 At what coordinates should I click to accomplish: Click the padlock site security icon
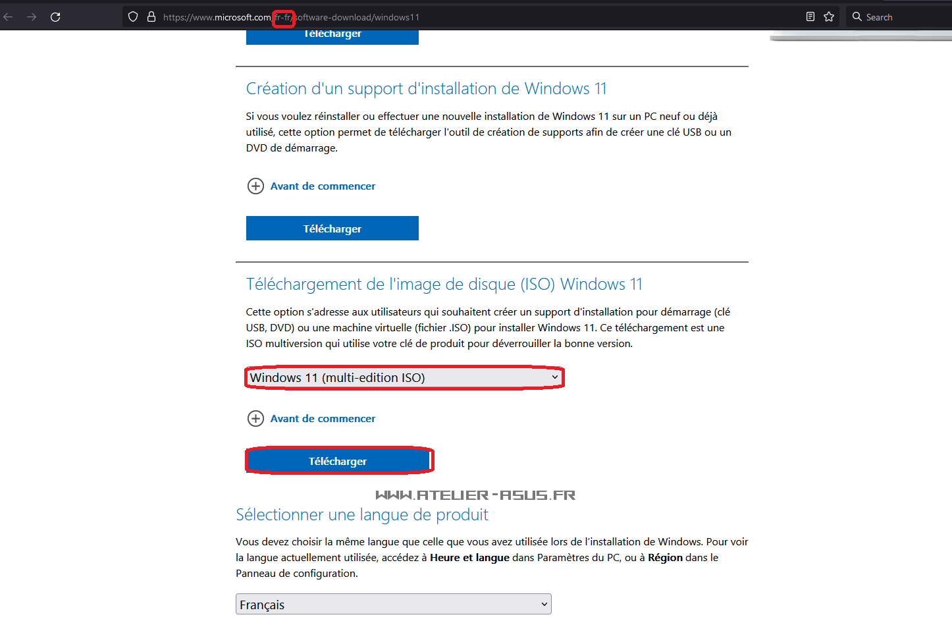151,17
